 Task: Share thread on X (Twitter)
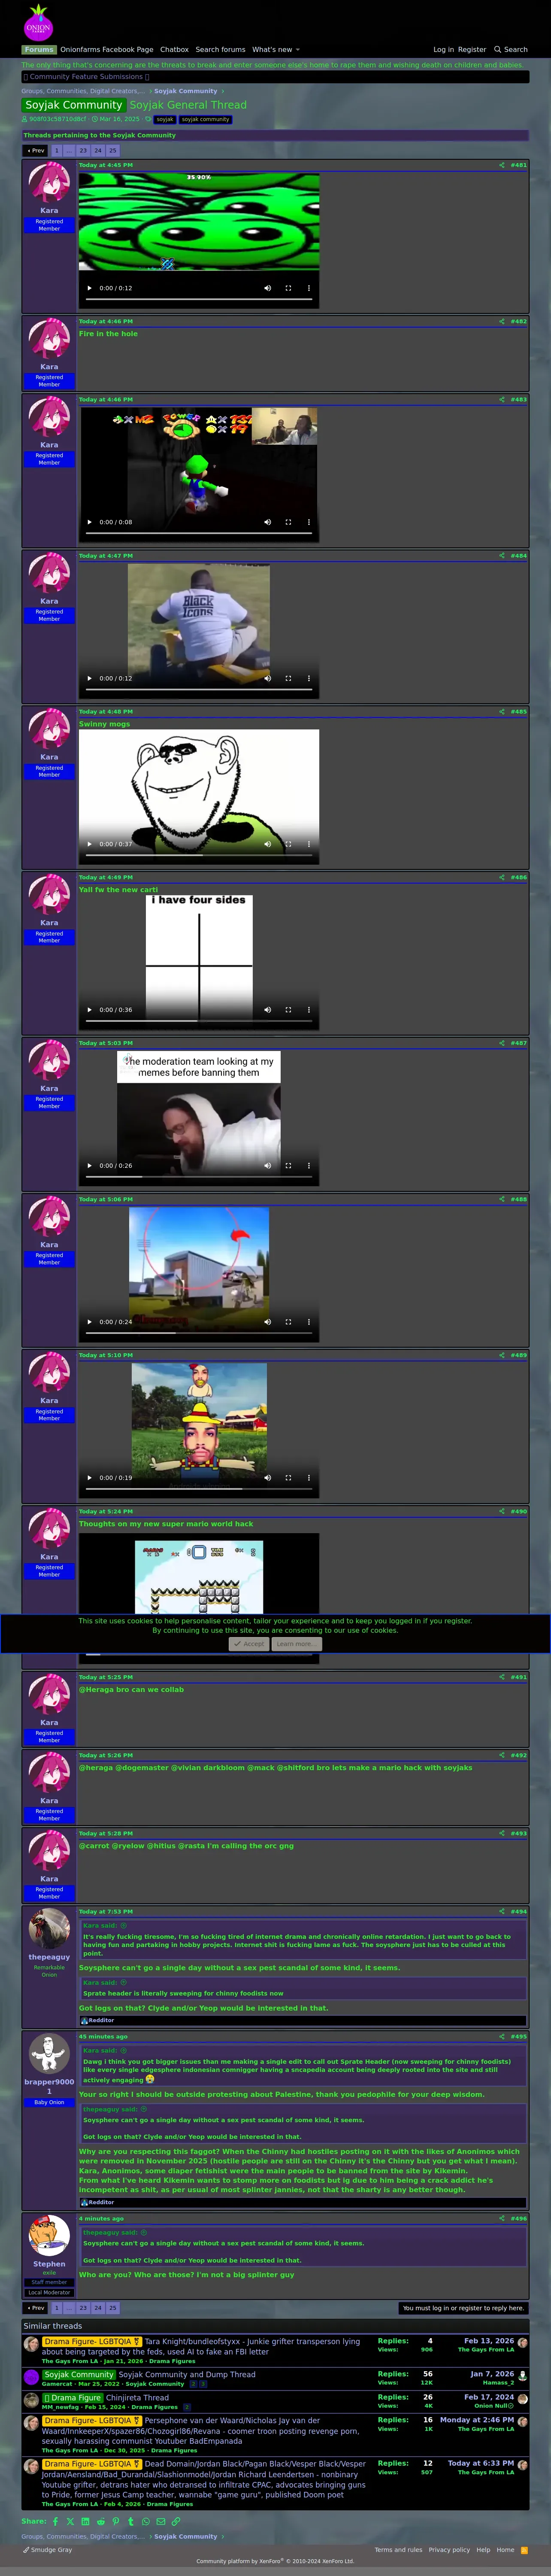(70, 2521)
